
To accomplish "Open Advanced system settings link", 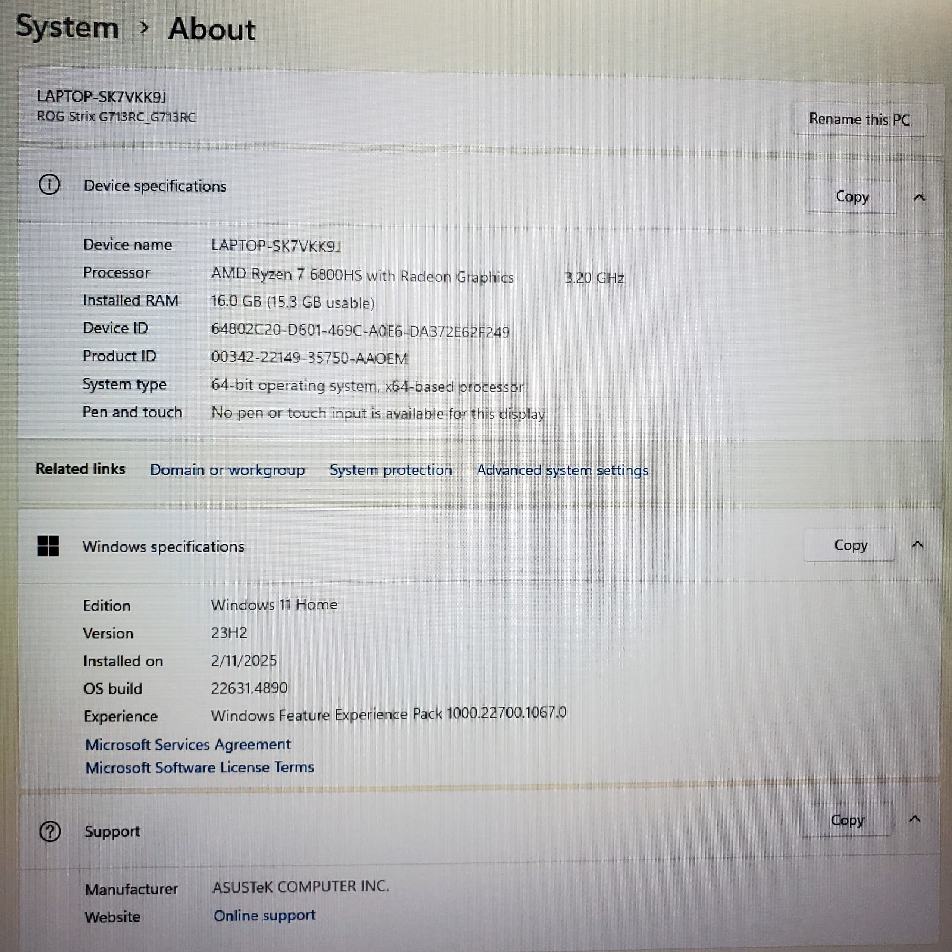I will (x=562, y=470).
